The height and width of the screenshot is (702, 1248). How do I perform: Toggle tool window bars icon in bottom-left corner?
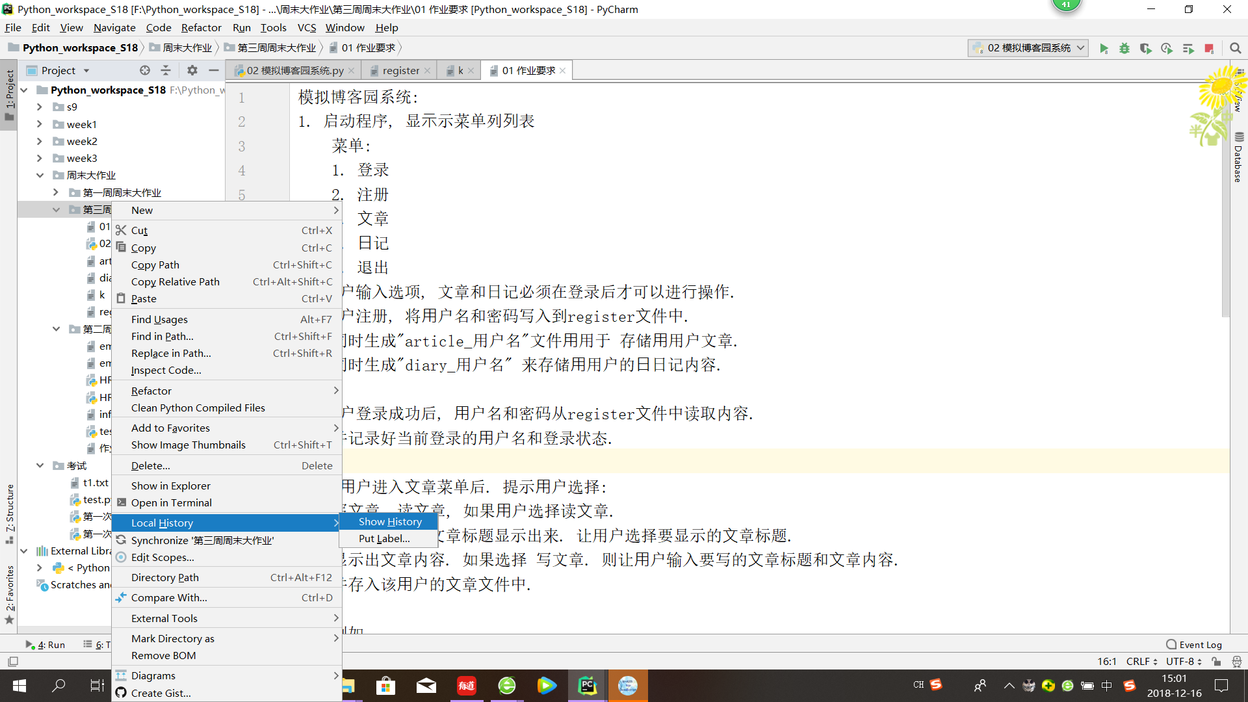(x=13, y=661)
